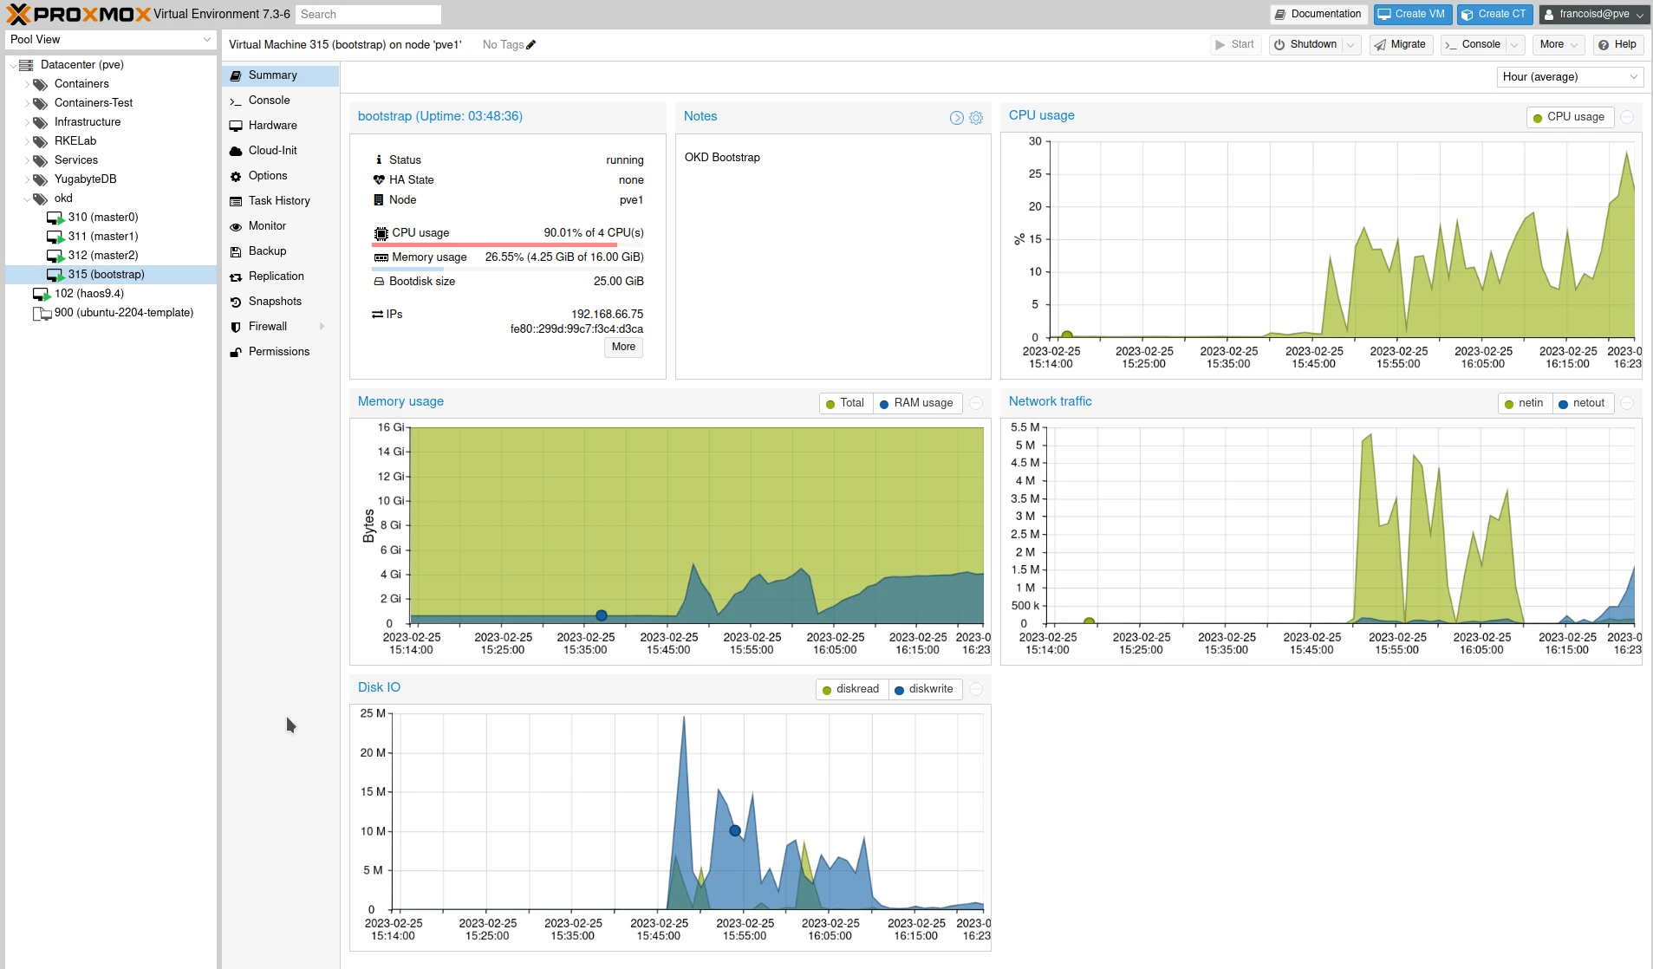Toggle diskread series in Disk IO legend
Screen dimensions: 1653x969
pyautogui.click(x=851, y=689)
